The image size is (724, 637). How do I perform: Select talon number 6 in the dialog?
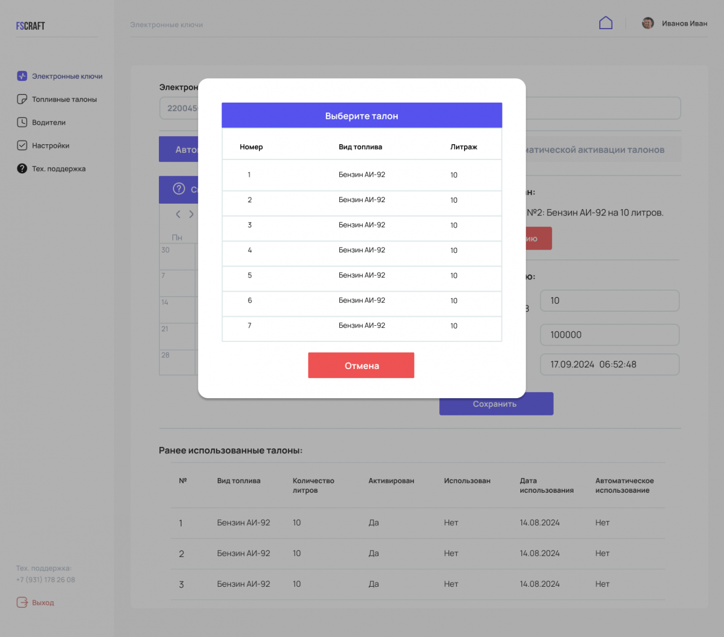tap(361, 304)
